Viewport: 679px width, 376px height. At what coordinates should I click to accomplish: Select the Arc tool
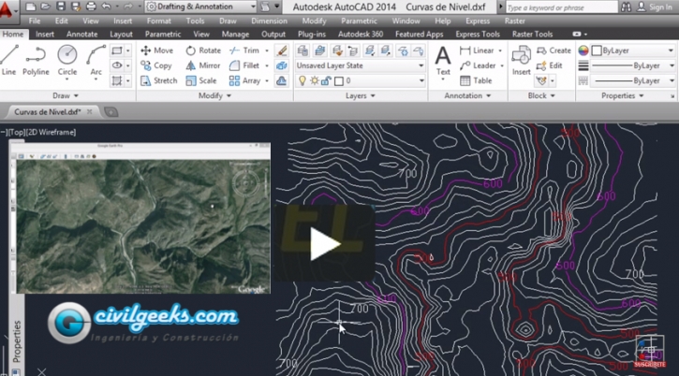point(96,61)
